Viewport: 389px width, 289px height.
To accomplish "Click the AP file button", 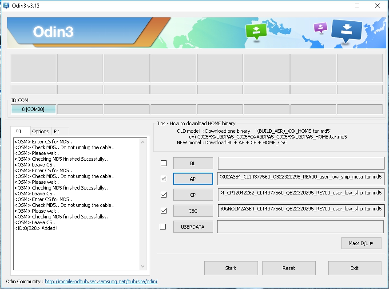I will point(193,178).
